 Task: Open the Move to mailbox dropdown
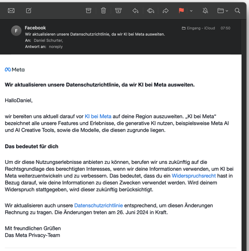(x=222, y=11)
